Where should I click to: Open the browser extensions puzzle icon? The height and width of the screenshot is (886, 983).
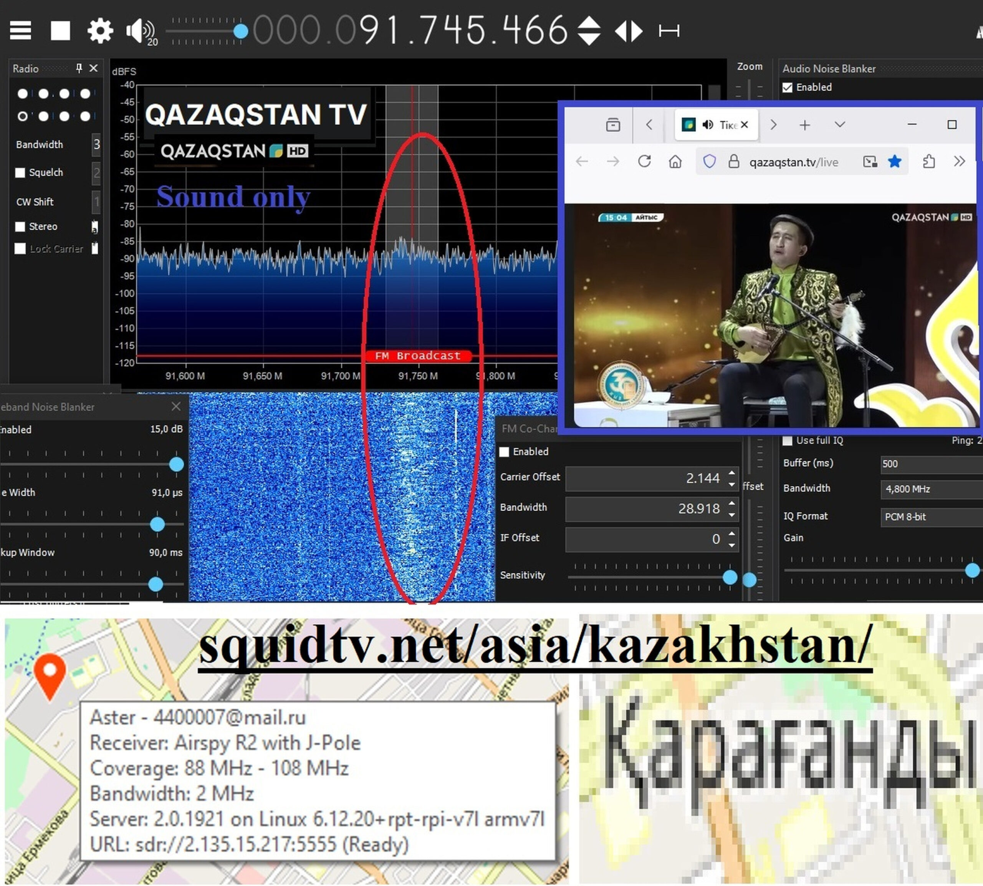tap(928, 161)
